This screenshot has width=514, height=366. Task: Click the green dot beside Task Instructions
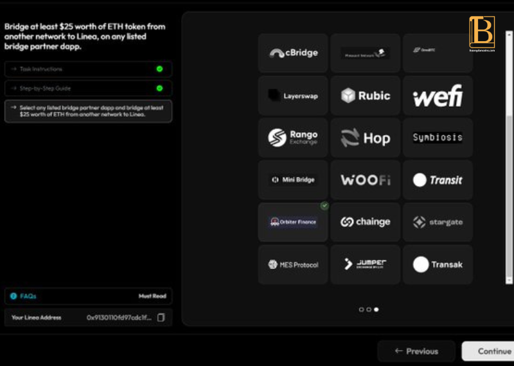pos(159,69)
